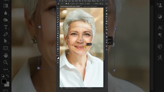164x92 pixels.
Task: Select the Magic Wand tool in center window
Action: [x=58, y=15]
